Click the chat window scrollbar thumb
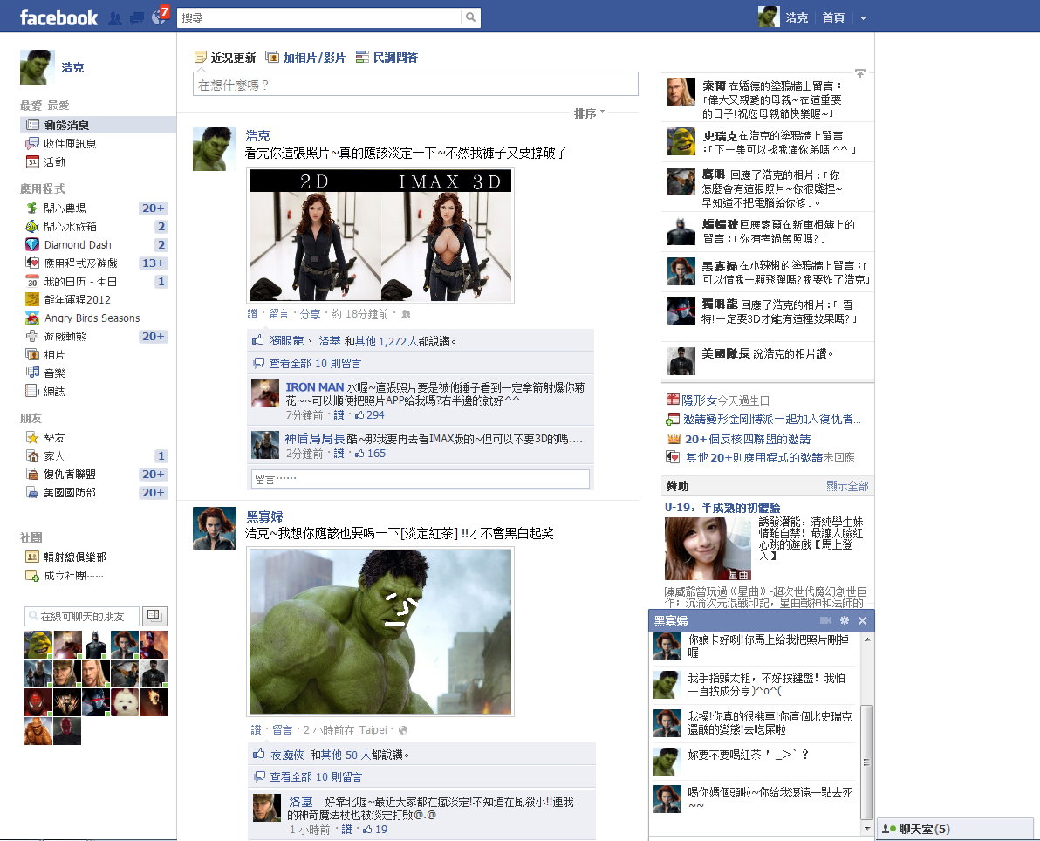Viewport: 1040px width, 841px height. 866,762
